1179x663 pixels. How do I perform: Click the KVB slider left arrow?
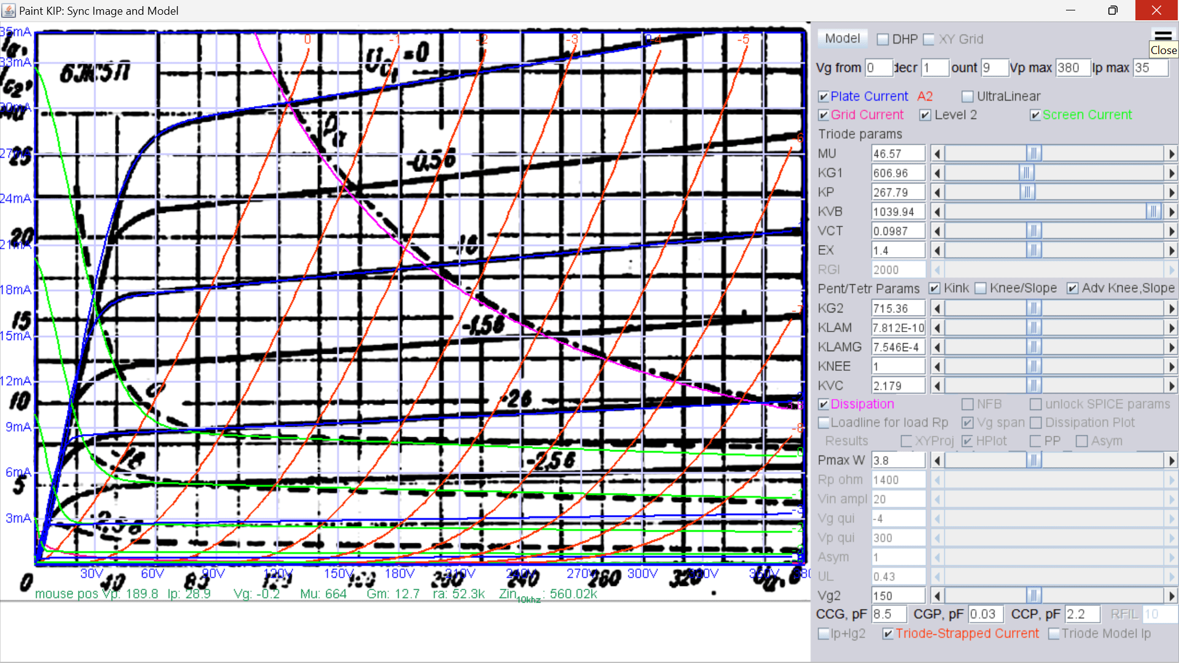937,212
